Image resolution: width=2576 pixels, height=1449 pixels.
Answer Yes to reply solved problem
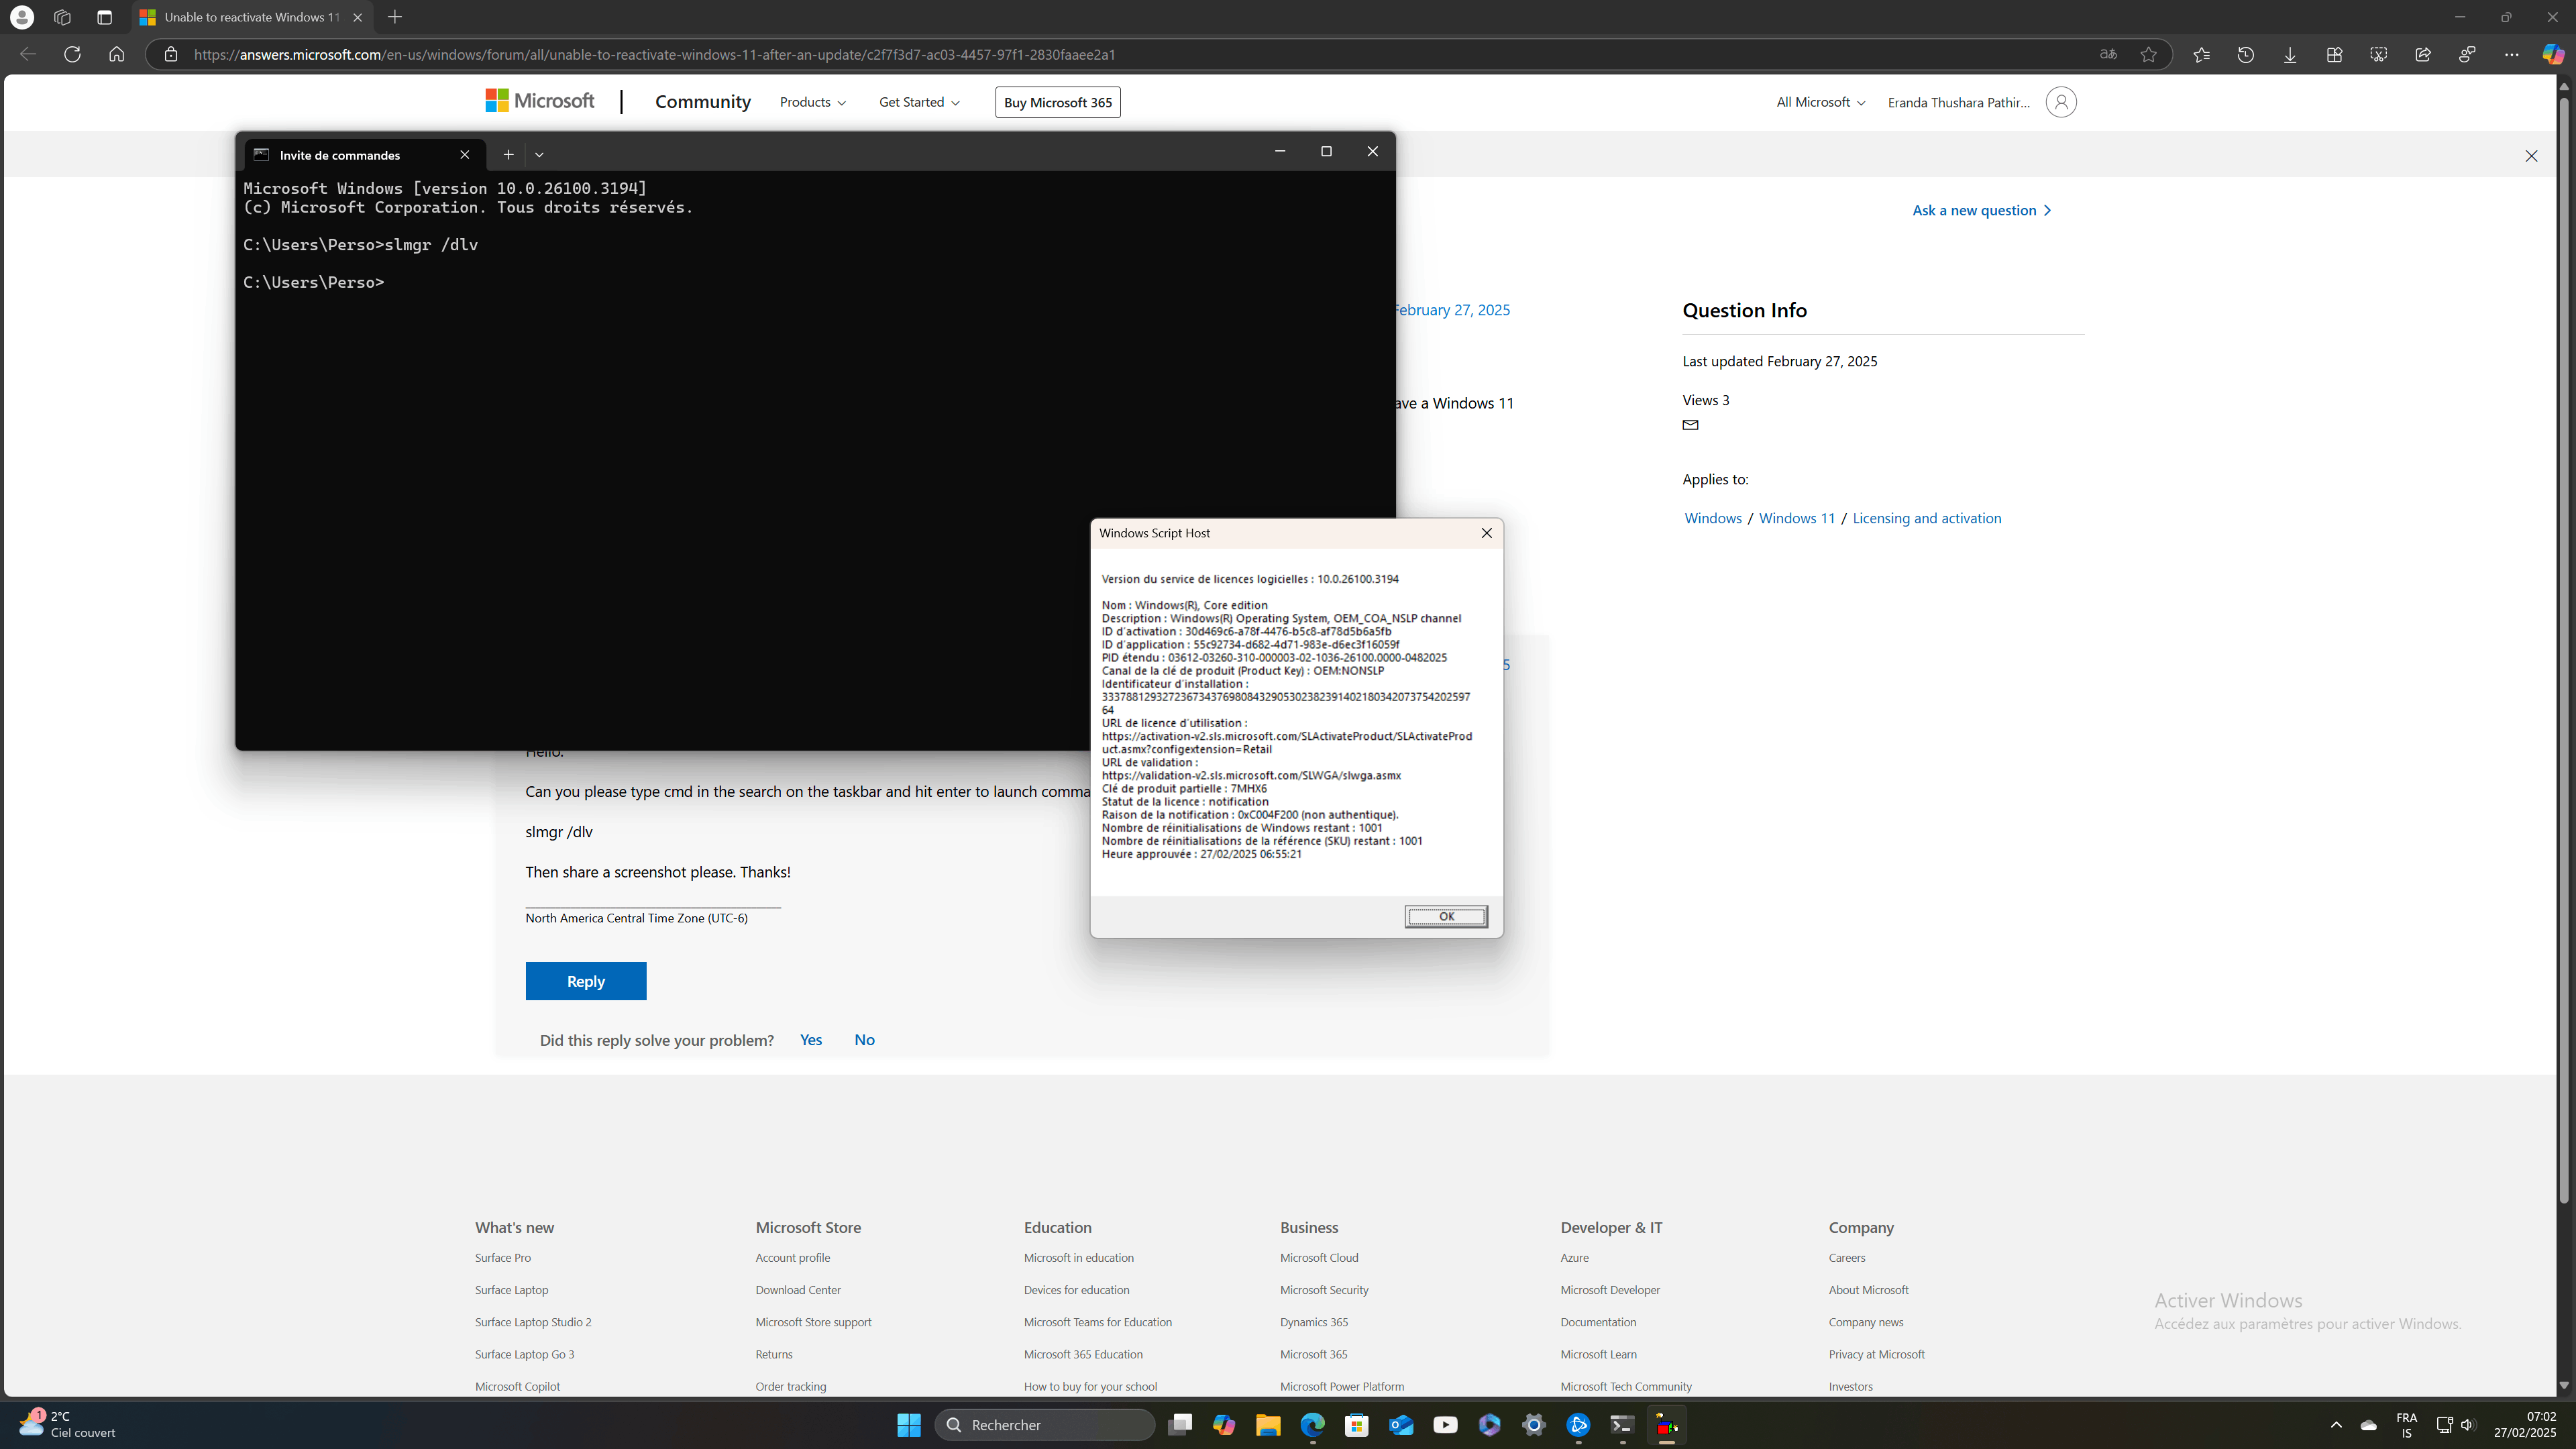811,1040
